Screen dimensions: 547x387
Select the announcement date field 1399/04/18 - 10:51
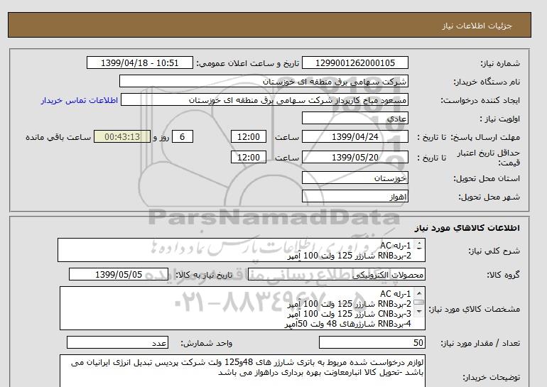tap(139, 63)
